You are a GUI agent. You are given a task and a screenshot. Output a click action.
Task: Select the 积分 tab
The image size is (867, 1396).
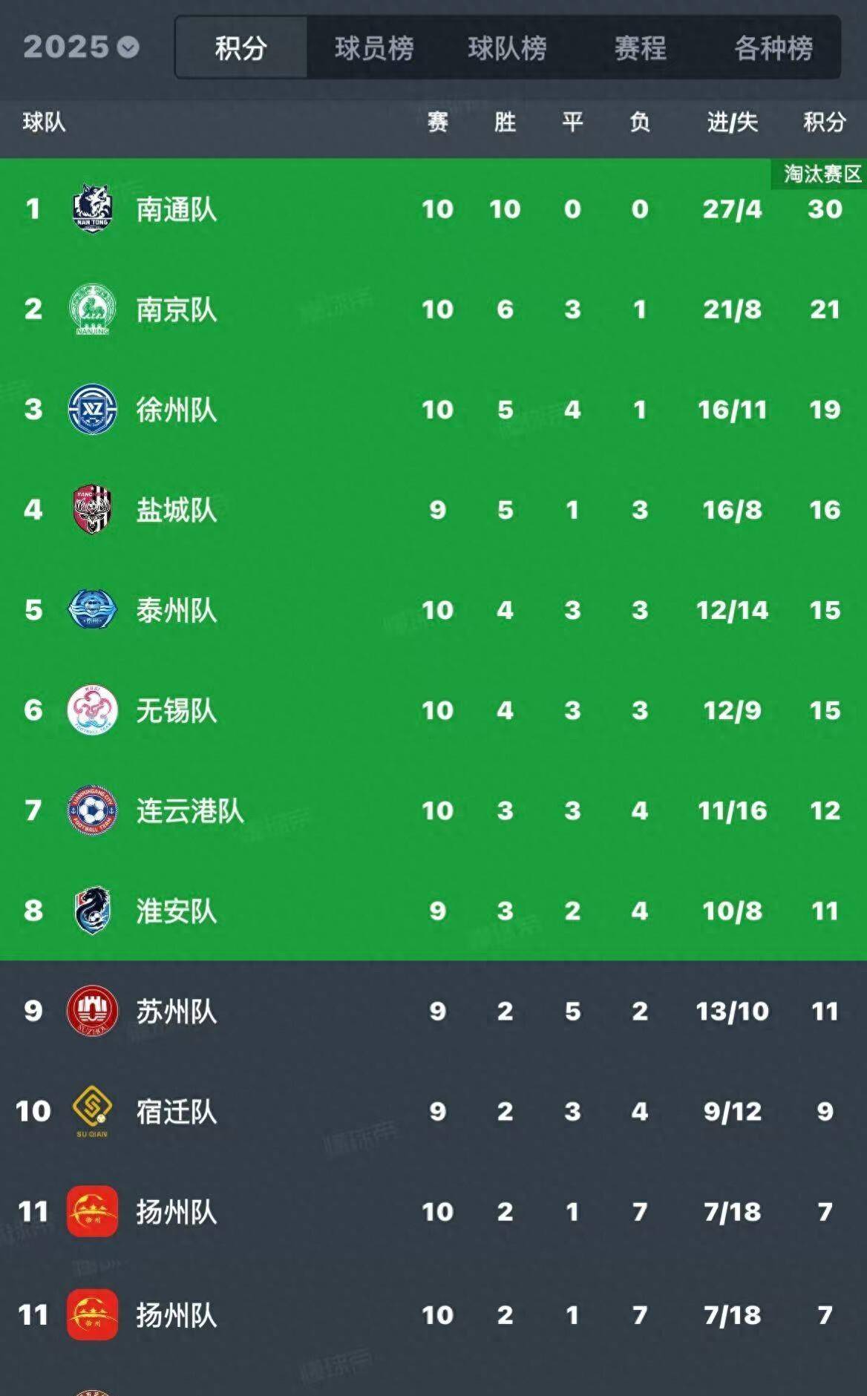click(x=241, y=48)
